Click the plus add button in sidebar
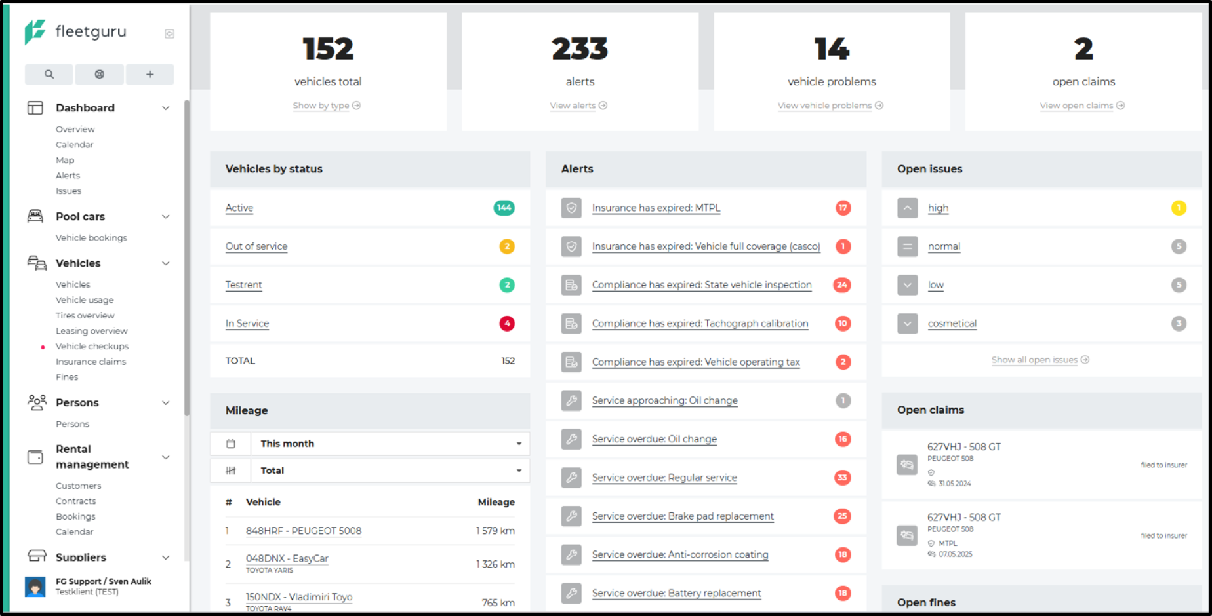 coord(150,75)
